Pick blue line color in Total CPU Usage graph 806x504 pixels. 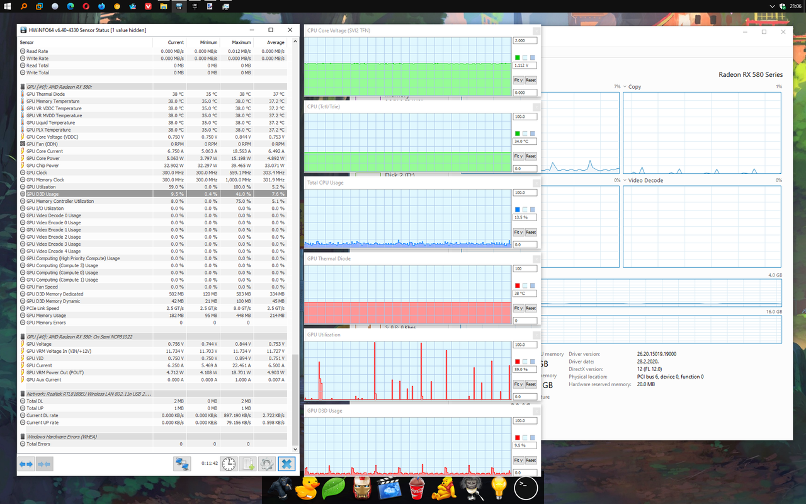pyautogui.click(x=518, y=209)
